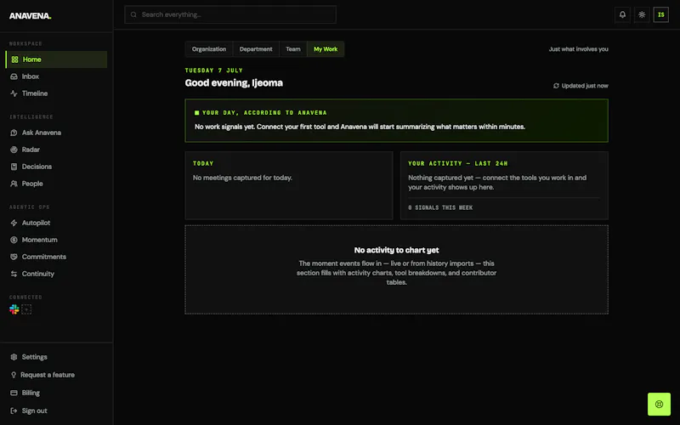This screenshot has height=425, width=680.
Task: Open the IS user avatar menu
Action: coord(661,14)
